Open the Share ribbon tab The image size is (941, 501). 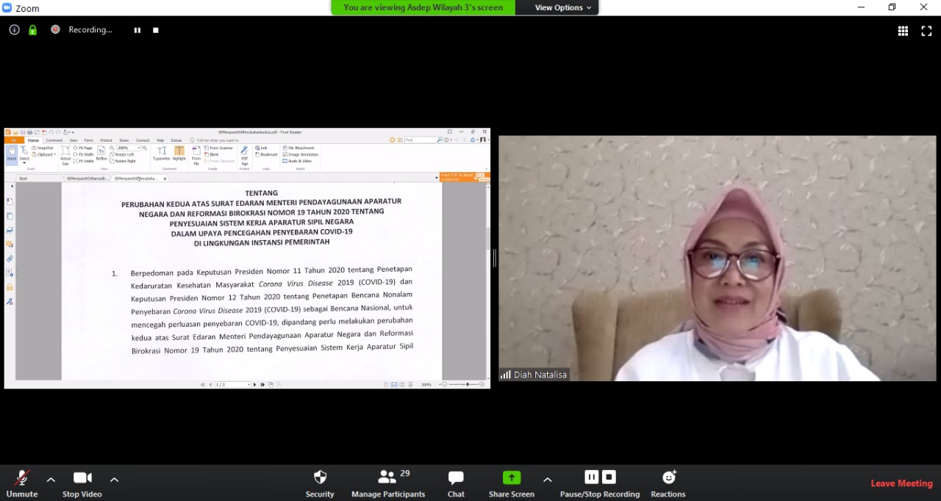point(124,140)
